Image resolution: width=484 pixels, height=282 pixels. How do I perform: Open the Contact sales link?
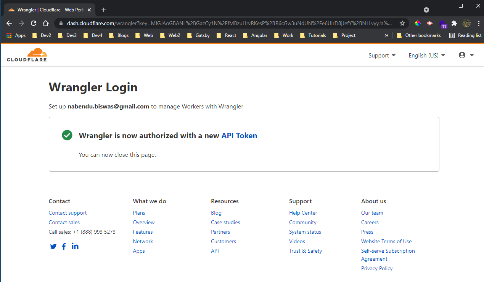coord(64,222)
